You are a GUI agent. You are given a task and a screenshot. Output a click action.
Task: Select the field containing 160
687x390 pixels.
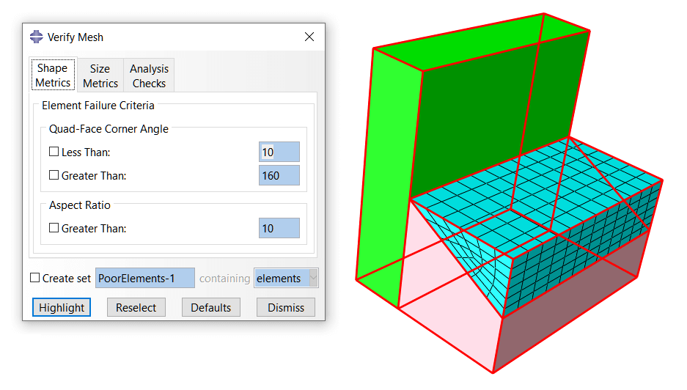pyautogui.click(x=279, y=176)
